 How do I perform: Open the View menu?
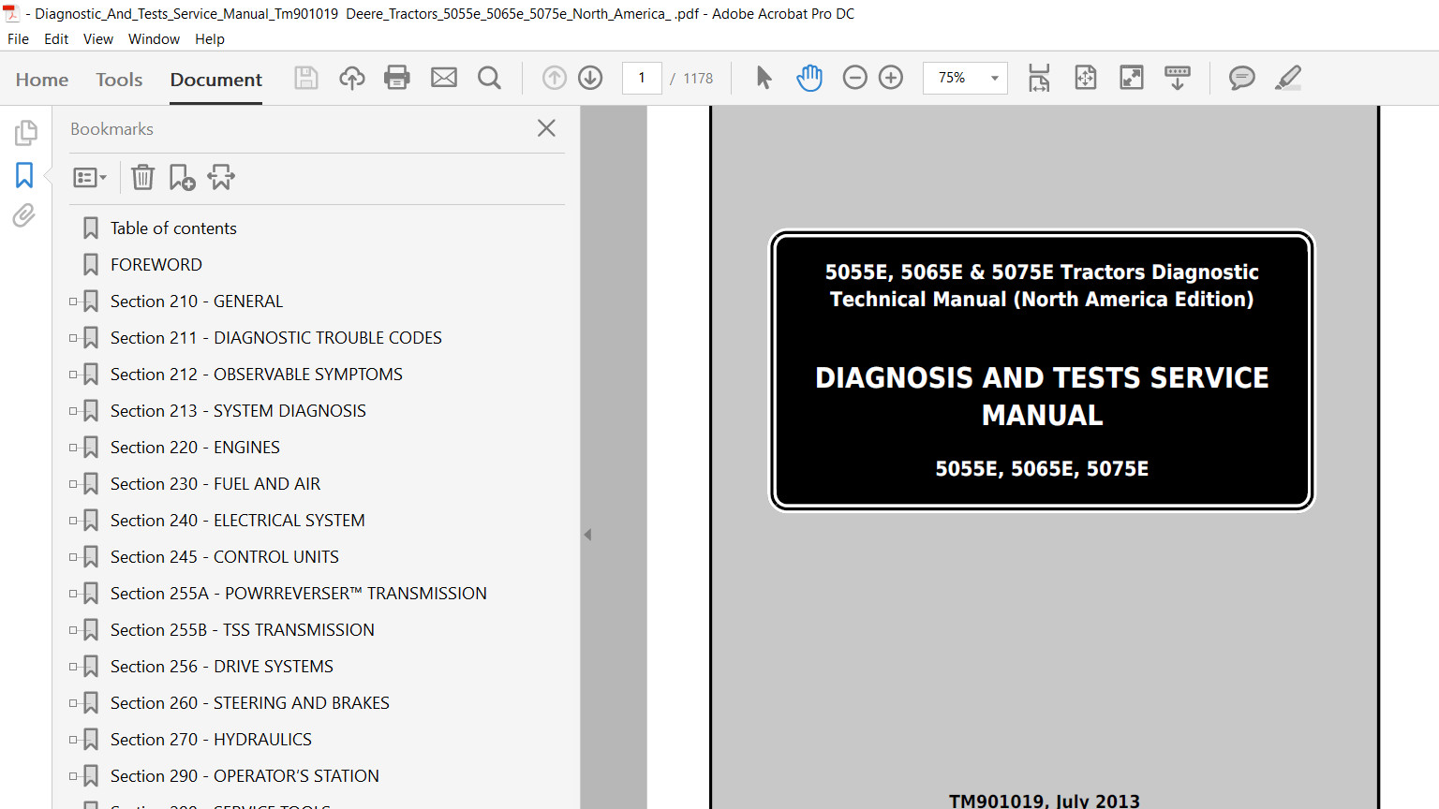coord(98,39)
